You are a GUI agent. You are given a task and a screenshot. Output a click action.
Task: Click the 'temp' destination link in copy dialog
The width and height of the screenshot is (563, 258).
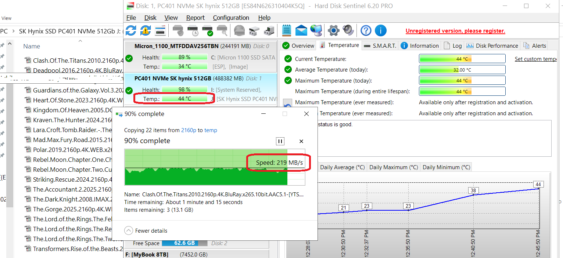211,130
